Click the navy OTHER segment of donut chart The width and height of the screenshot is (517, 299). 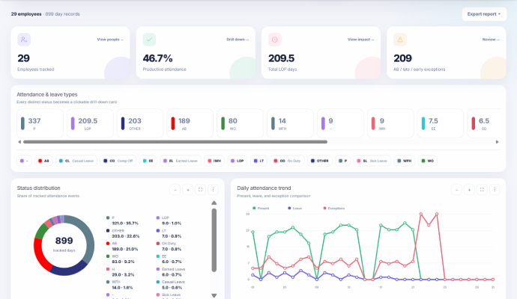coord(69,270)
